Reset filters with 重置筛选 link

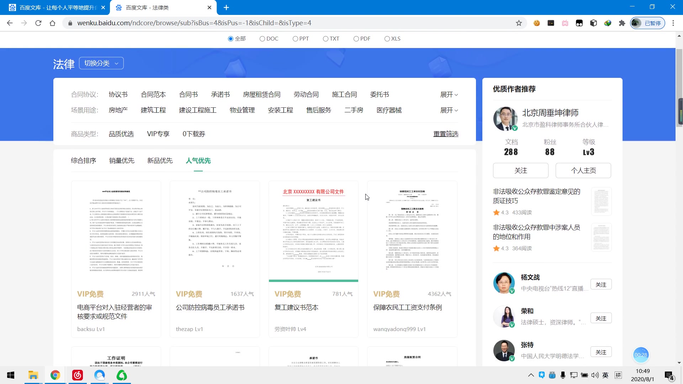[x=446, y=134]
